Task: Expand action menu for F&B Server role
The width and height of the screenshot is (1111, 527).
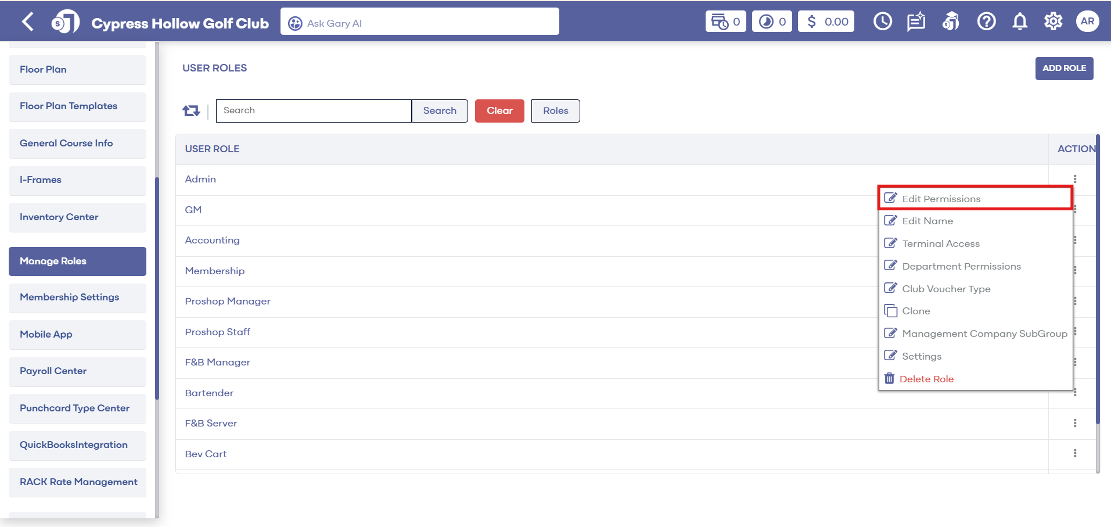Action: point(1074,423)
